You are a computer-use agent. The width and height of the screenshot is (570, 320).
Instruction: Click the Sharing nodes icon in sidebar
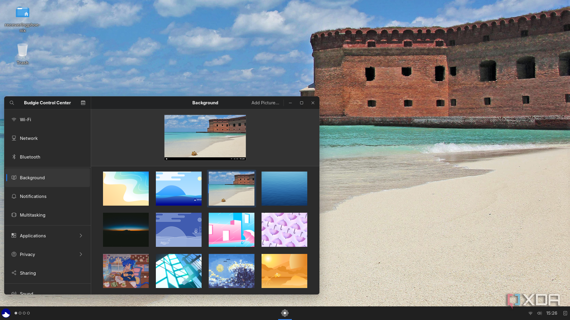[x=14, y=273]
